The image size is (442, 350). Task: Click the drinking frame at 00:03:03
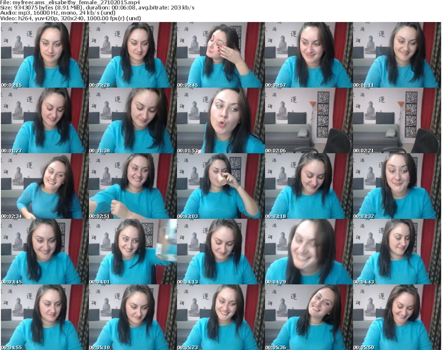221,186
